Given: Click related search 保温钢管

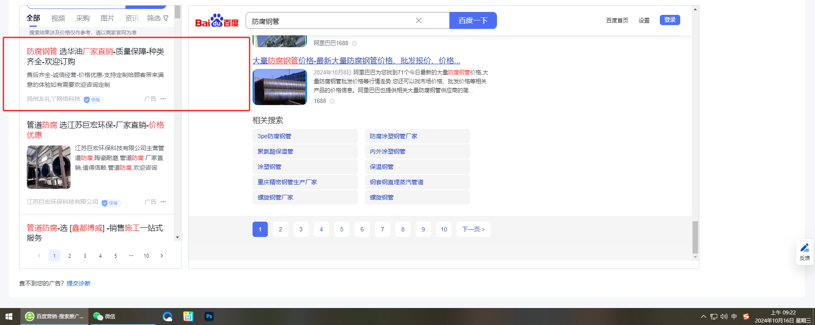Looking at the screenshot, I should tap(417, 167).
